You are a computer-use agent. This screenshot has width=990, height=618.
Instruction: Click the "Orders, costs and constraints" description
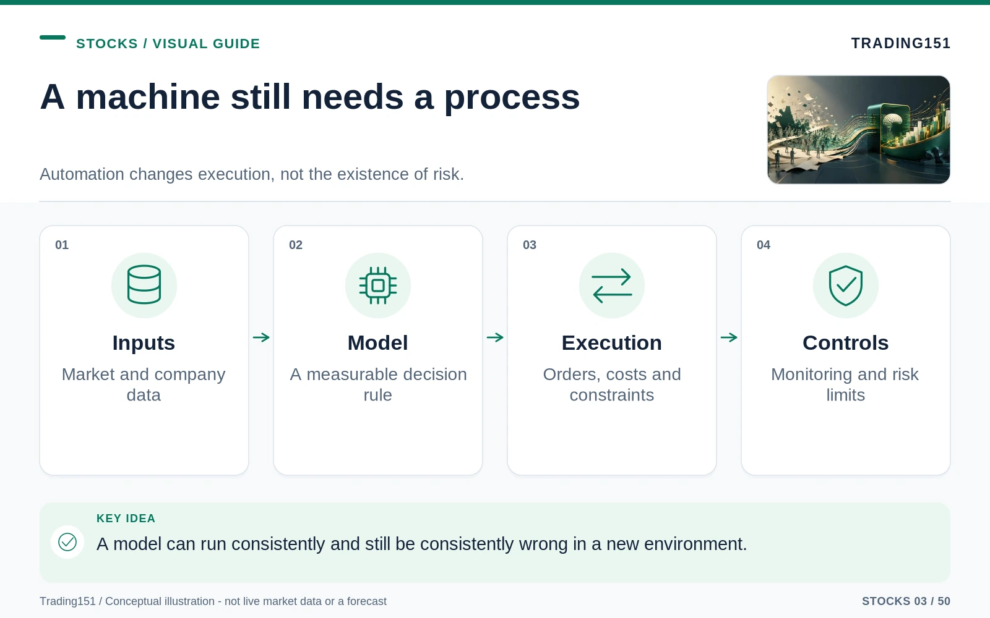[x=612, y=384]
